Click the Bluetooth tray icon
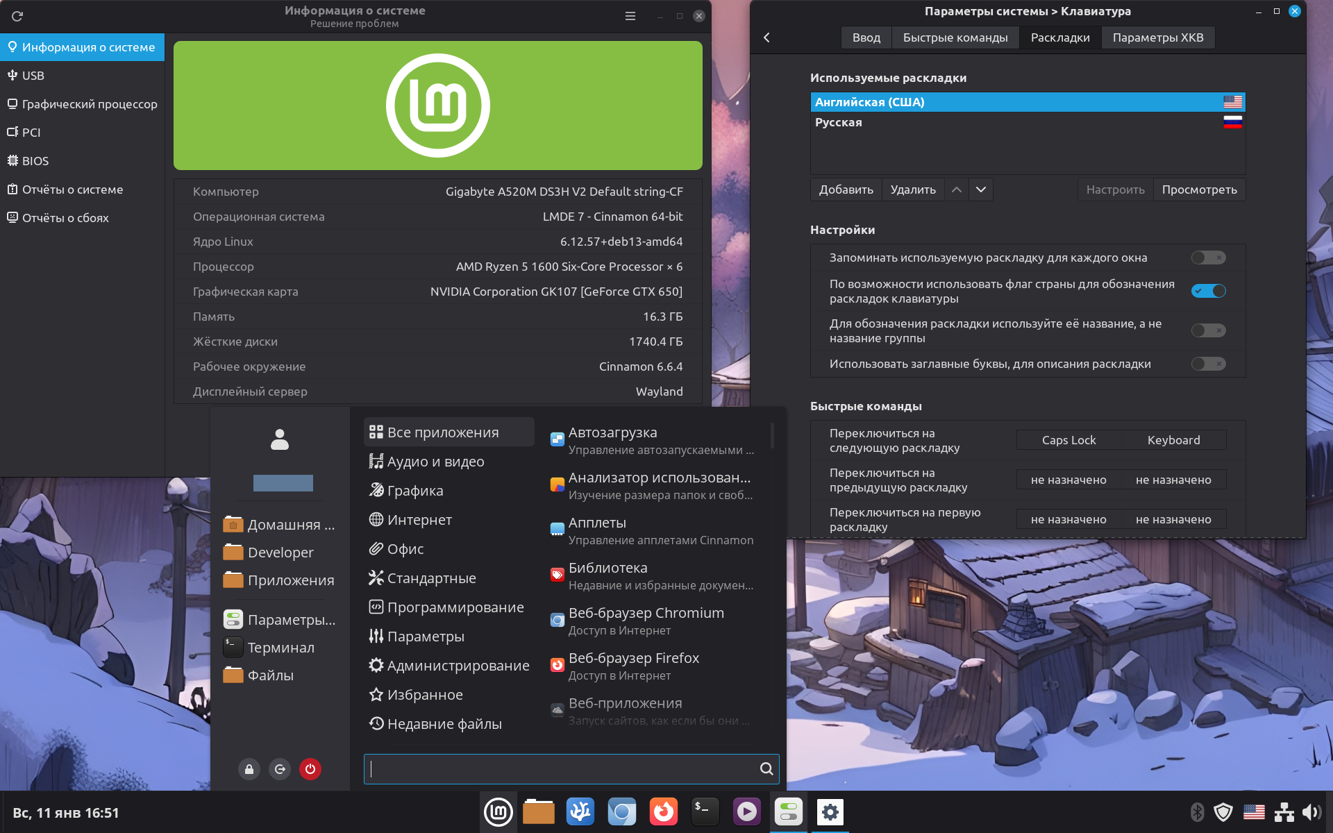 pos(1197,811)
